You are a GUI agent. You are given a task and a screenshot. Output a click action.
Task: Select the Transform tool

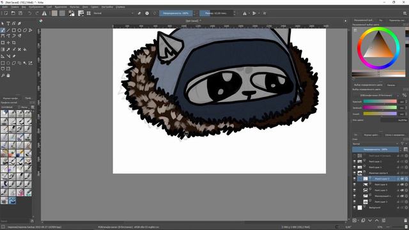coord(3,43)
